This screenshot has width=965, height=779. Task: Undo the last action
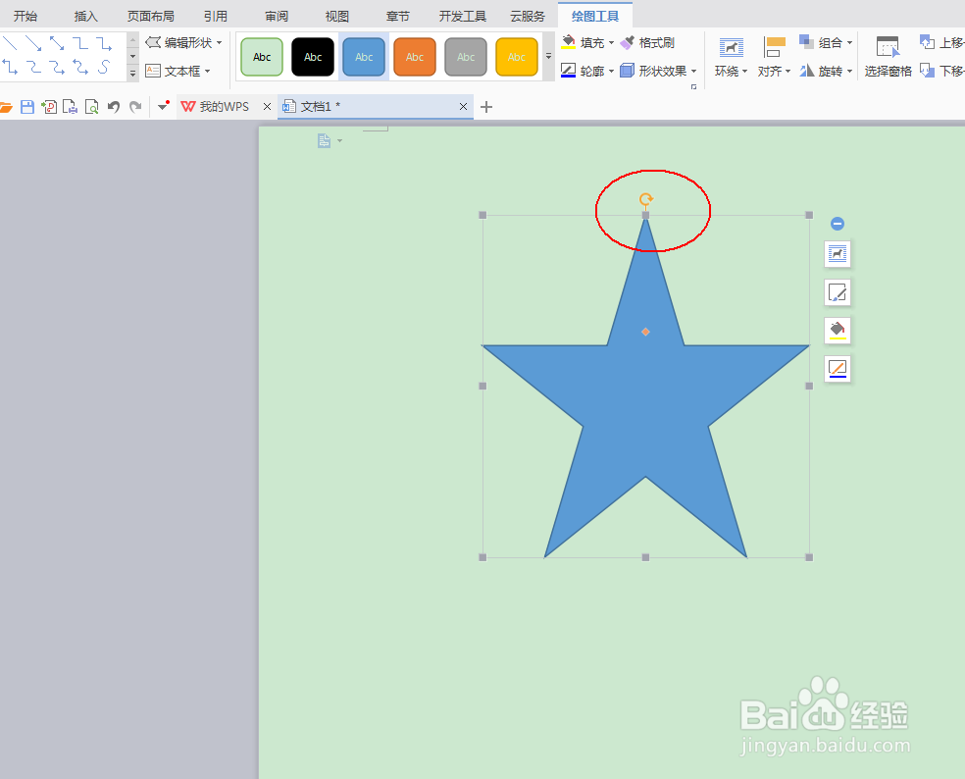point(113,107)
